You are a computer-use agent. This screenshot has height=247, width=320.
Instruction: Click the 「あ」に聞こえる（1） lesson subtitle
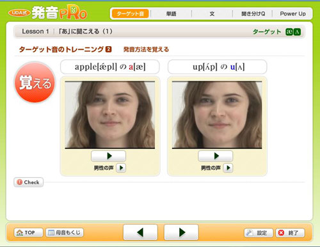86,31
